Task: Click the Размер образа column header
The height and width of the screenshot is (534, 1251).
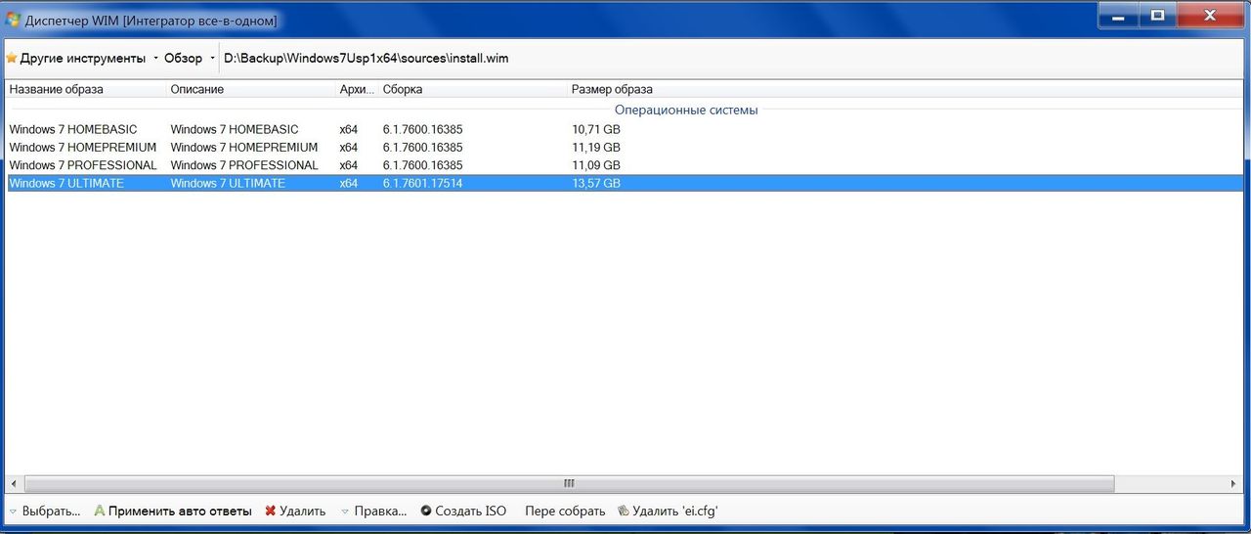Action: click(x=612, y=89)
